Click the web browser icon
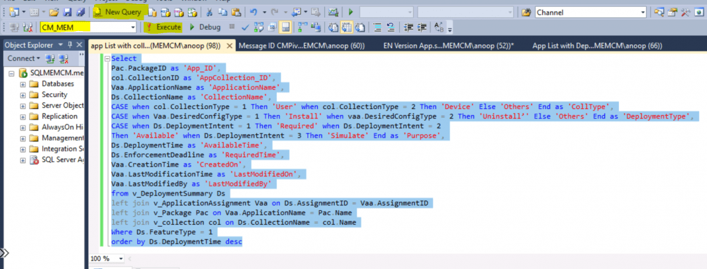 point(699,13)
